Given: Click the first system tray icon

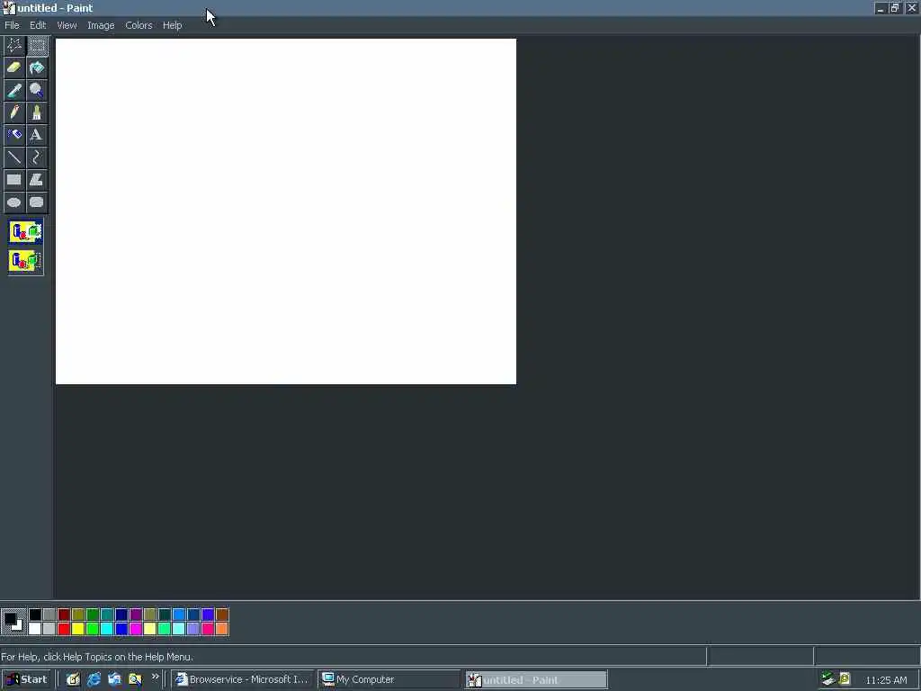Looking at the screenshot, I should (828, 678).
